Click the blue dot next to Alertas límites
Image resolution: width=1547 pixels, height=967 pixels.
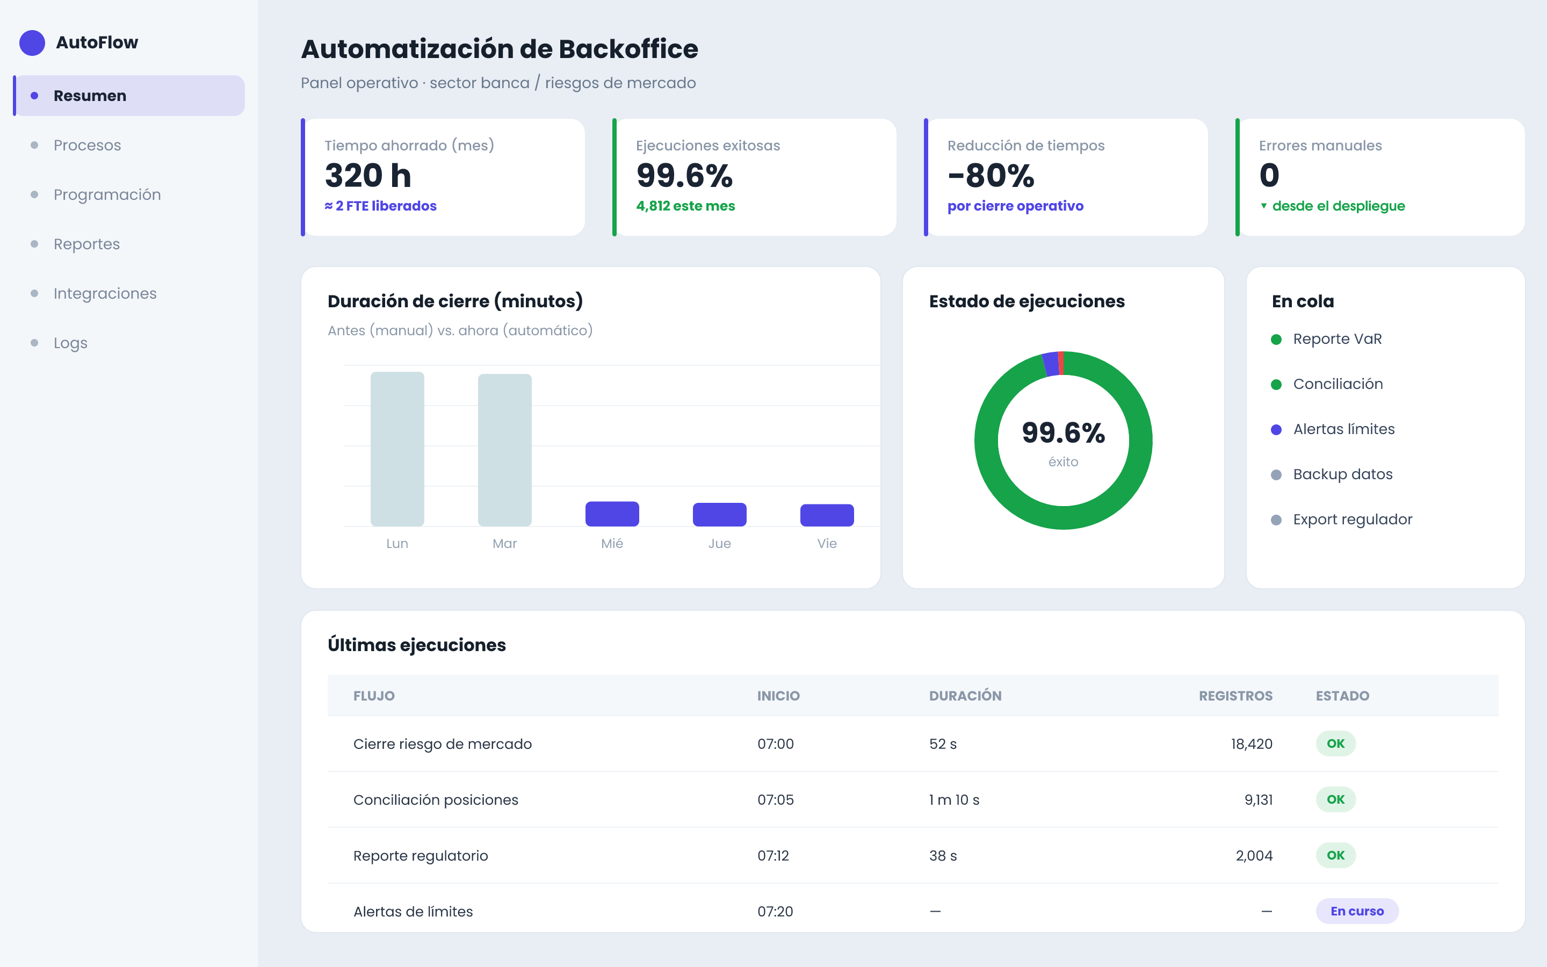pos(1276,430)
